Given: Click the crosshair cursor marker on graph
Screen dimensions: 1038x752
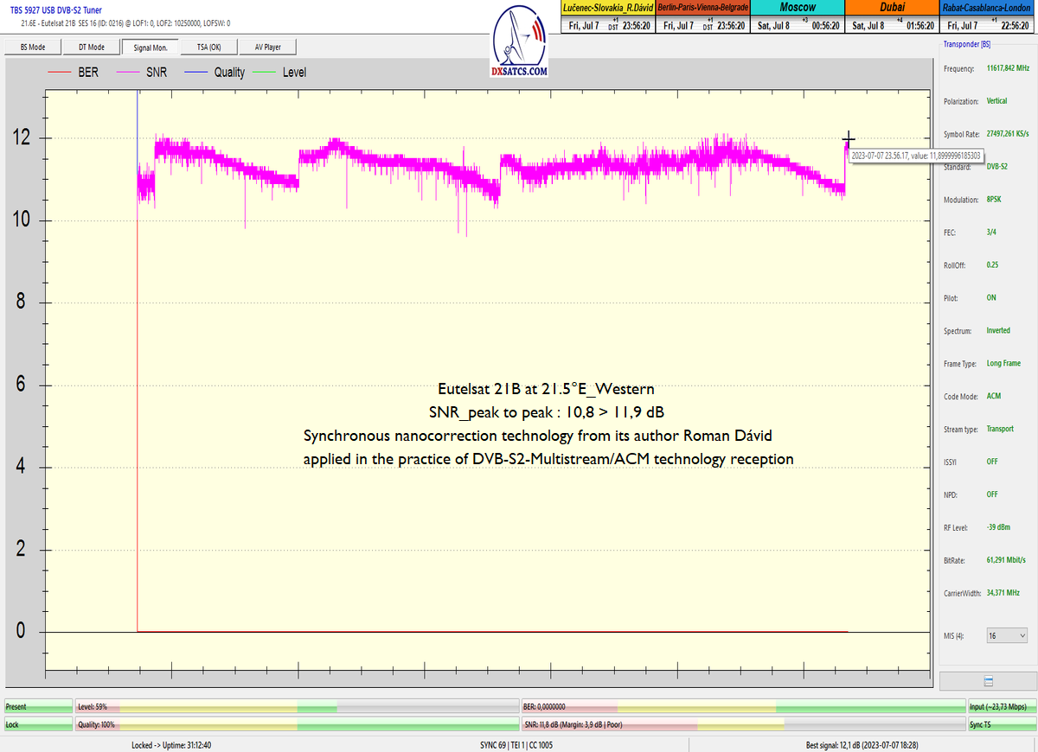Looking at the screenshot, I should (849, 138).
